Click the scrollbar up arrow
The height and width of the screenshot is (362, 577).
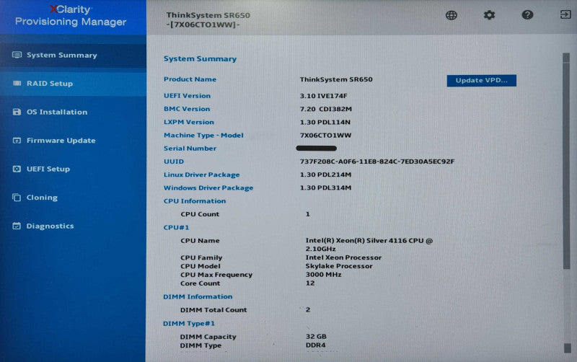coord(566,58)
